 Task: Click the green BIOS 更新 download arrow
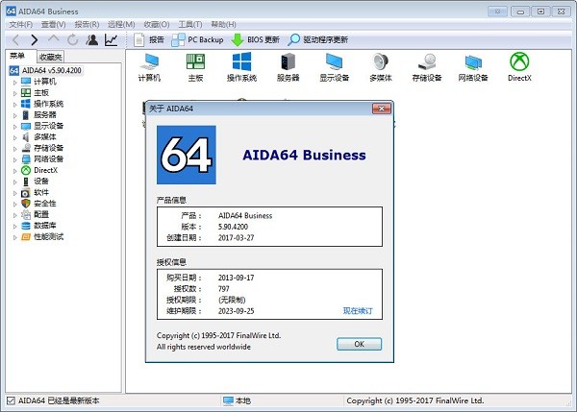point(237,39)
